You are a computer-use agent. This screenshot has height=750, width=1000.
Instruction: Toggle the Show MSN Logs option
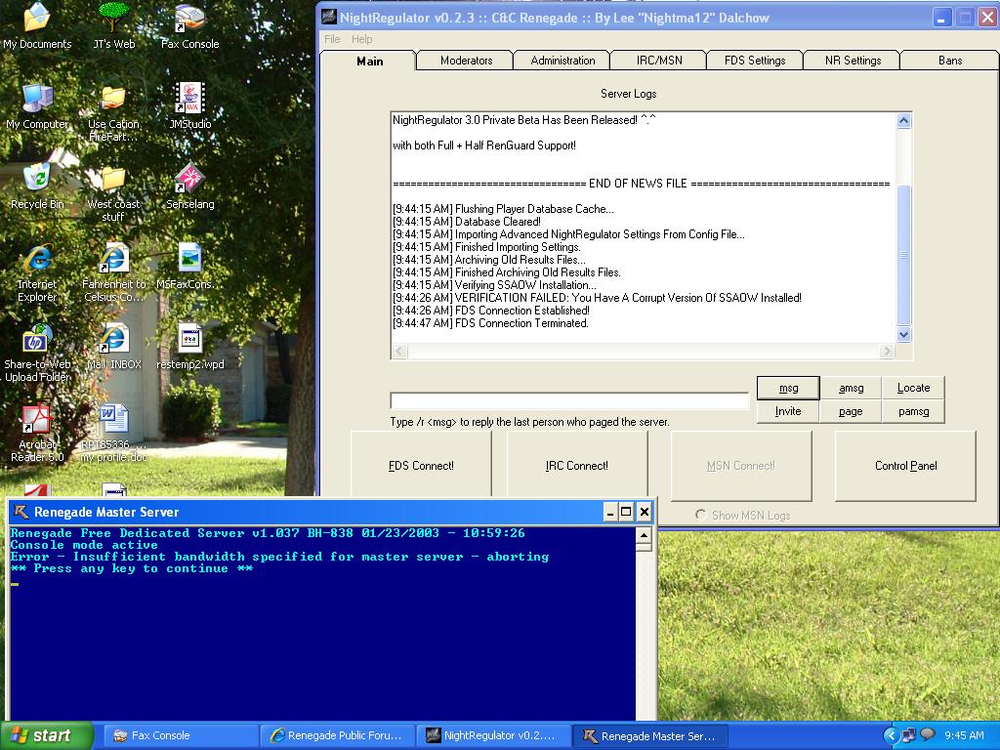click(700, 515)
